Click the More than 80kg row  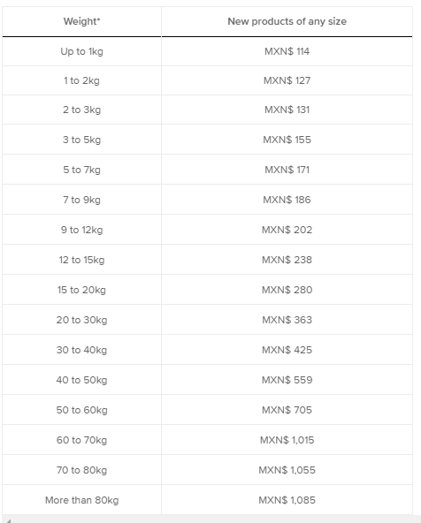pos(207,500)
